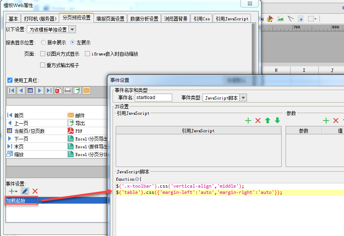This screenshot has height=236, width=344.
Task: Switch to 基本 tab
Action: pyautogui.click(x=13, y=19)
